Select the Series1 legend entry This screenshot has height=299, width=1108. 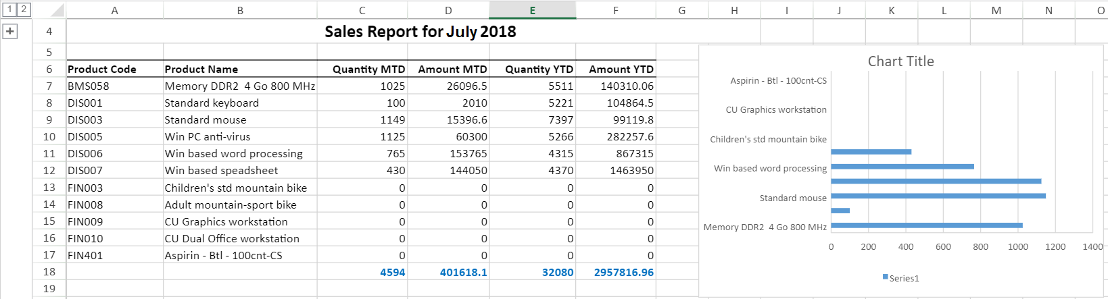tap(904, 278)
